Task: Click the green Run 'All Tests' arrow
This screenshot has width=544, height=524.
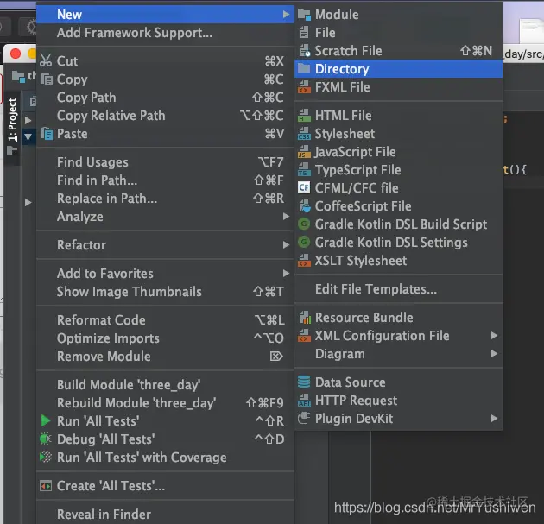Action: pyautogui.click(x=46, y=421)
